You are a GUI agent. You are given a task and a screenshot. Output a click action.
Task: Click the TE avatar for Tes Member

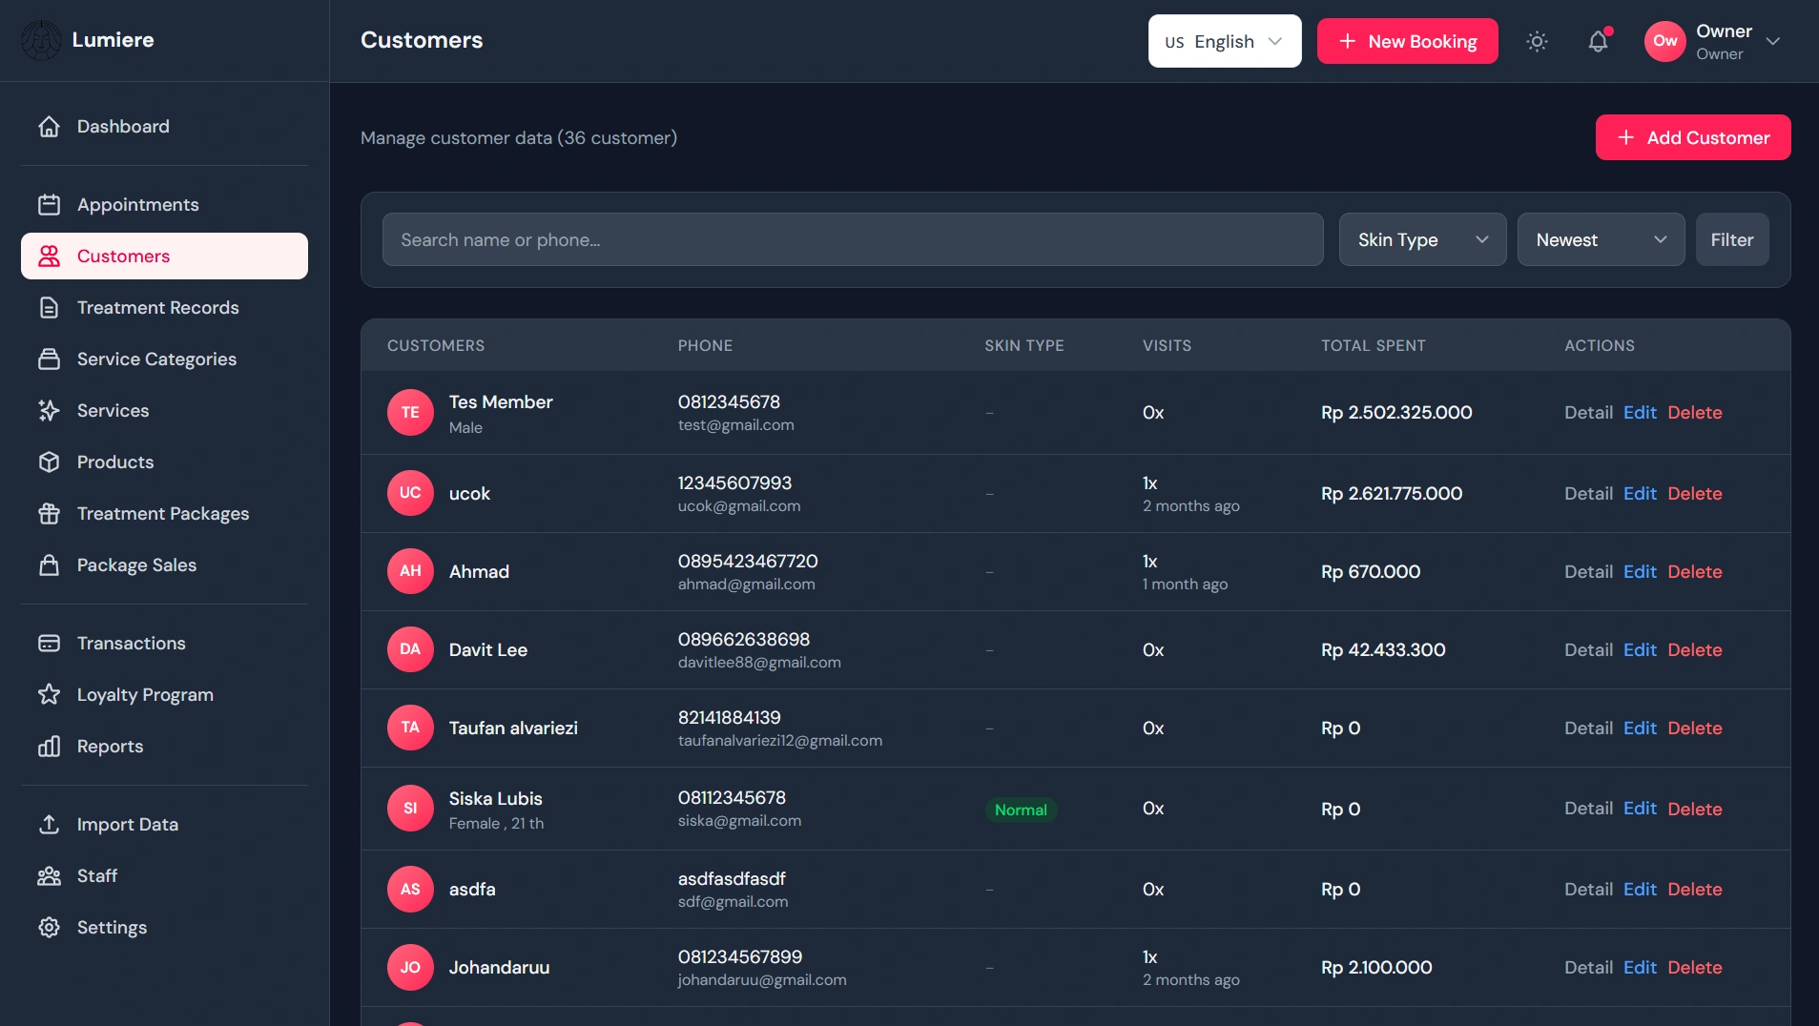point(410,413)
